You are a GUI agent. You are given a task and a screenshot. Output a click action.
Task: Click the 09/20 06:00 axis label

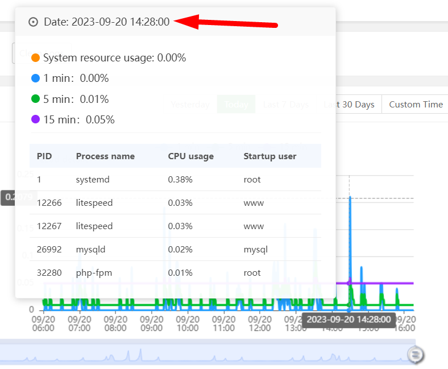pos(43,324)
